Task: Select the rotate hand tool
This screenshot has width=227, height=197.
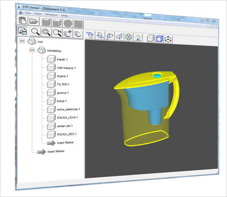Action: 78,34
